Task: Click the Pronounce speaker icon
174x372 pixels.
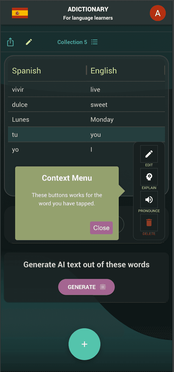Action: tap(149, 200)
